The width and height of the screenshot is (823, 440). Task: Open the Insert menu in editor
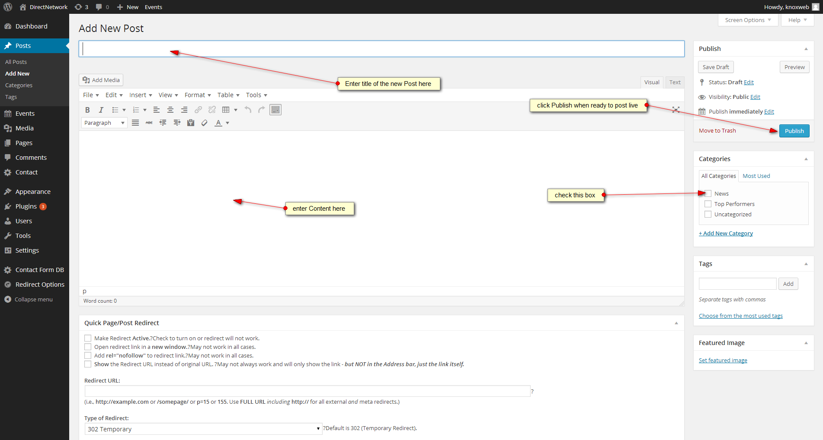141,95
